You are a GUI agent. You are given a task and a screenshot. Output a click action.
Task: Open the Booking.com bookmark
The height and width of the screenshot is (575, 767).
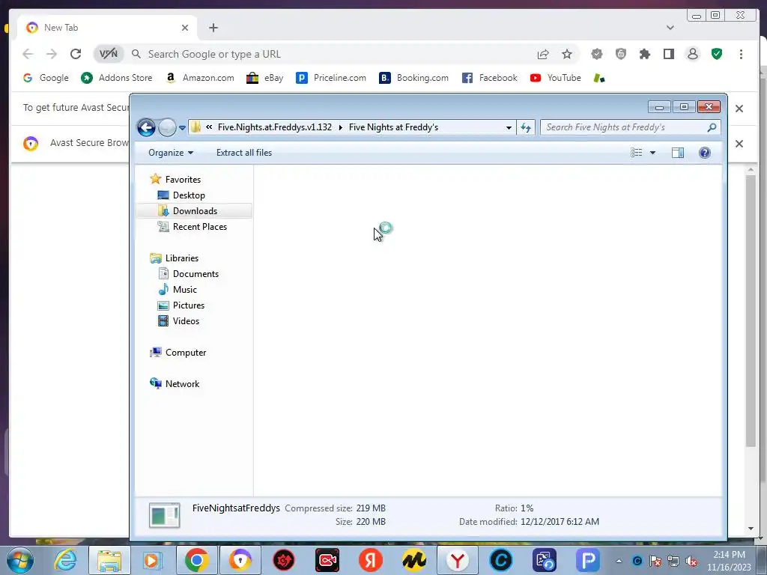point(413,78)
